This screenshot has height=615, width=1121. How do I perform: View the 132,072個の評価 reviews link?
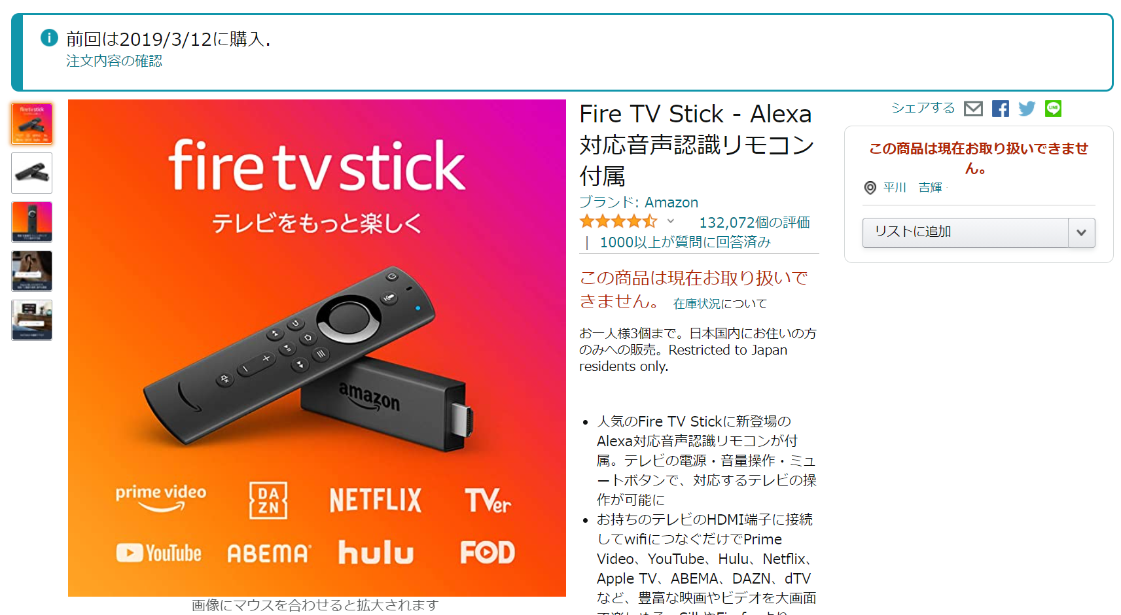coord(755,222)
